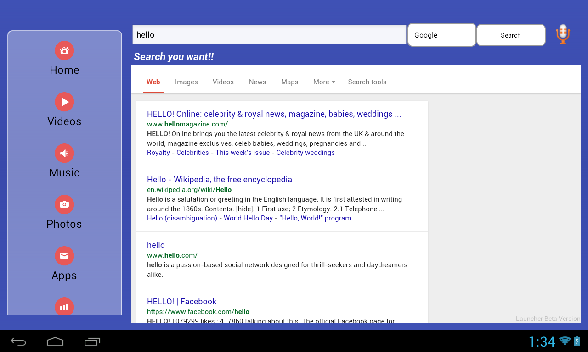The height and width of the screenshot is (352, 588).
Task: Open "Hello, World!" program sitelink
Action: (315, 218)
